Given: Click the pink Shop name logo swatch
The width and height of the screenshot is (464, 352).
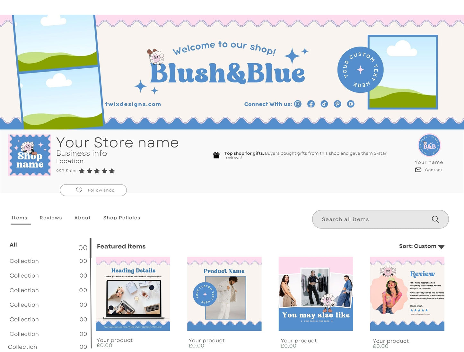Looking at the screenshot, I should [30, 155].
